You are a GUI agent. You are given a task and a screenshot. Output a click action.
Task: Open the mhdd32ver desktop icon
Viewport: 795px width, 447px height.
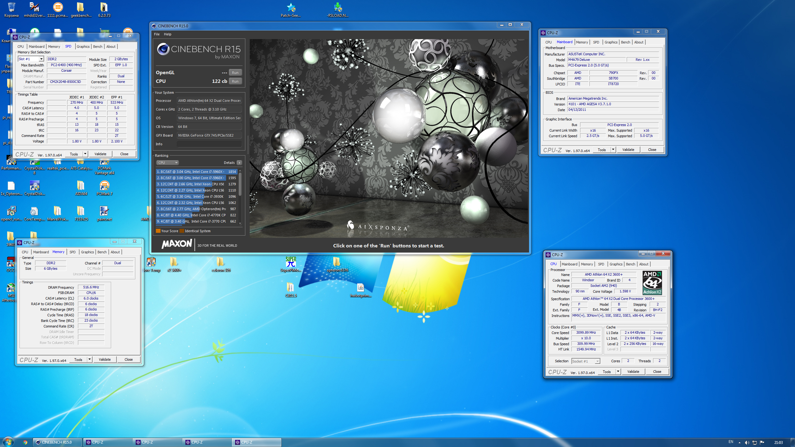pyautogui.click(x=34, y=10)
